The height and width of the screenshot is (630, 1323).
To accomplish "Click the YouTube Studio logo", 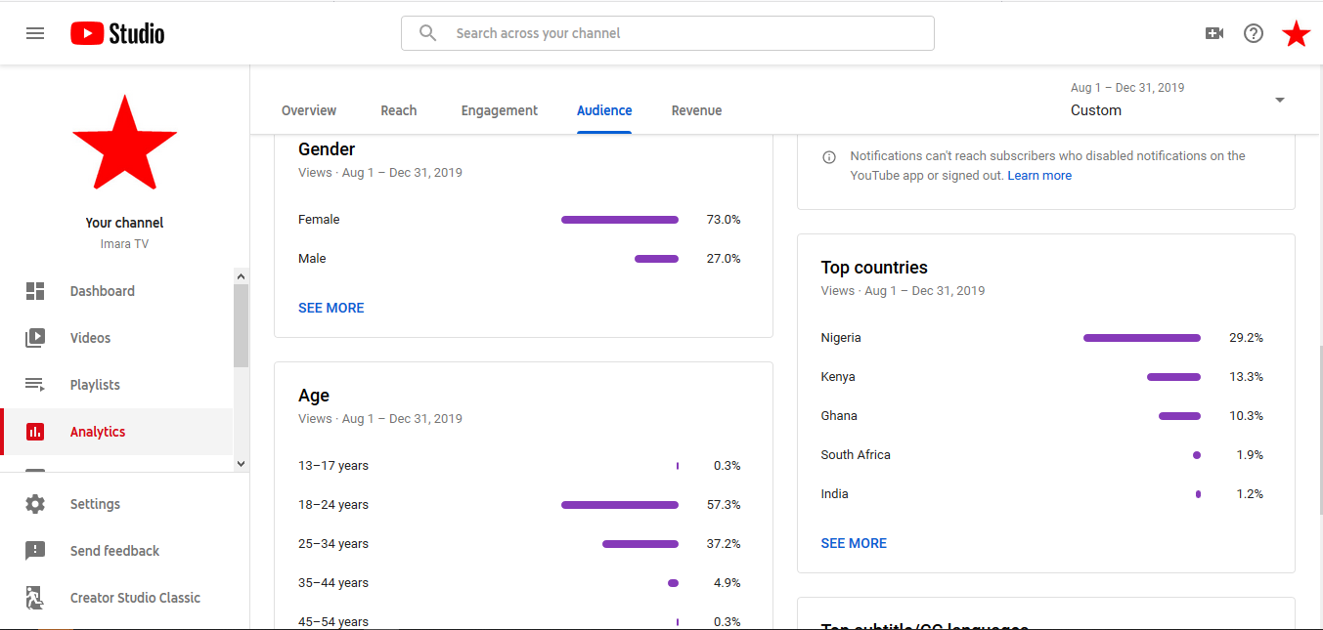I will [117, 33].
